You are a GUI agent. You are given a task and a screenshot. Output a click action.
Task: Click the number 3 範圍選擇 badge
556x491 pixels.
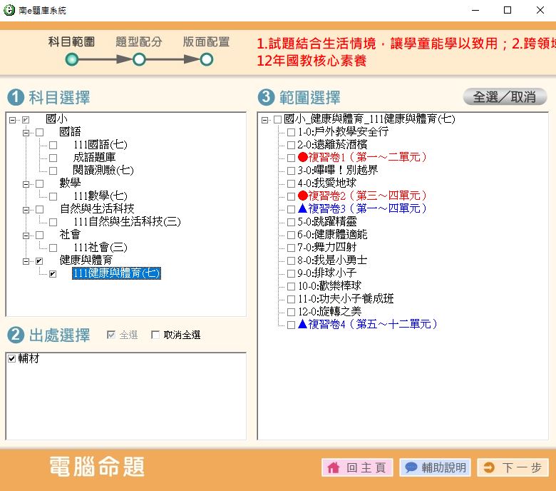click(265, 97)
